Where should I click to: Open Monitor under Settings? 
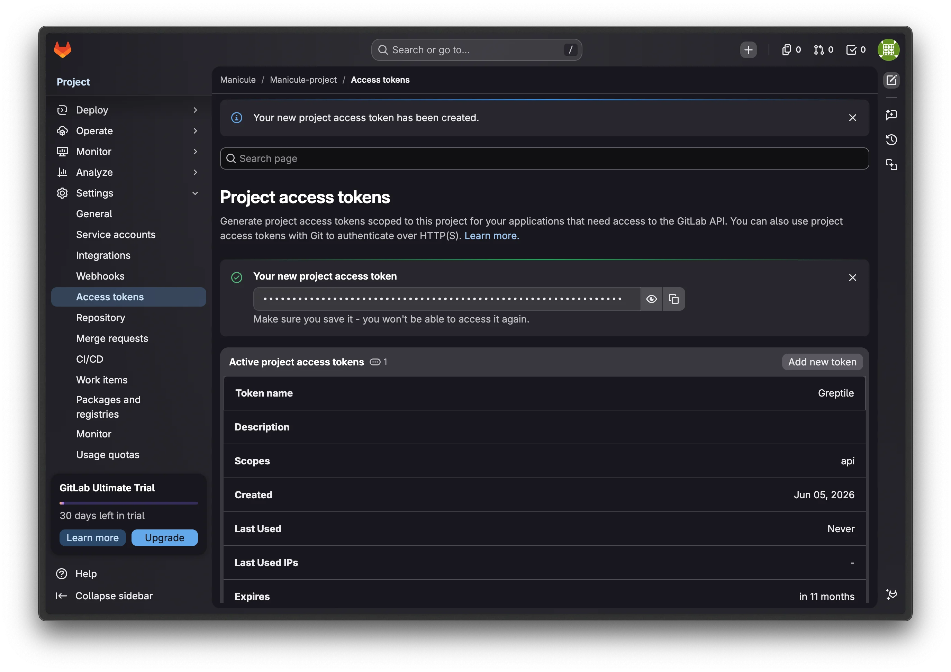pyautogui.click(x=128, y=434)
